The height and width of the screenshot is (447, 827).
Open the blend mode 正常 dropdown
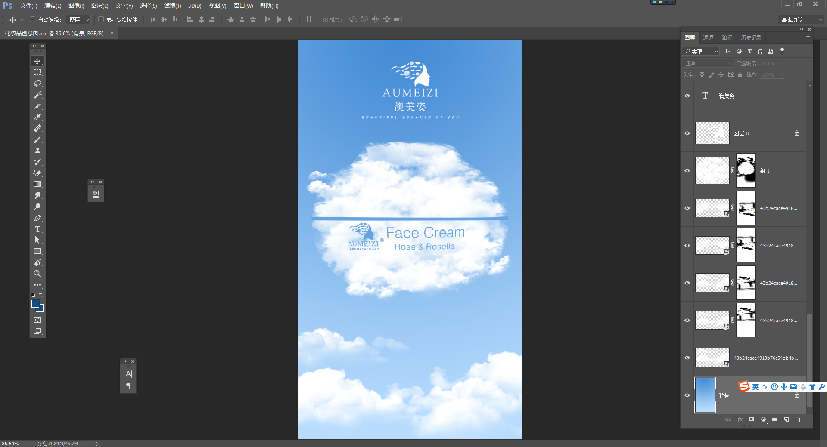[x=708, y=63]
